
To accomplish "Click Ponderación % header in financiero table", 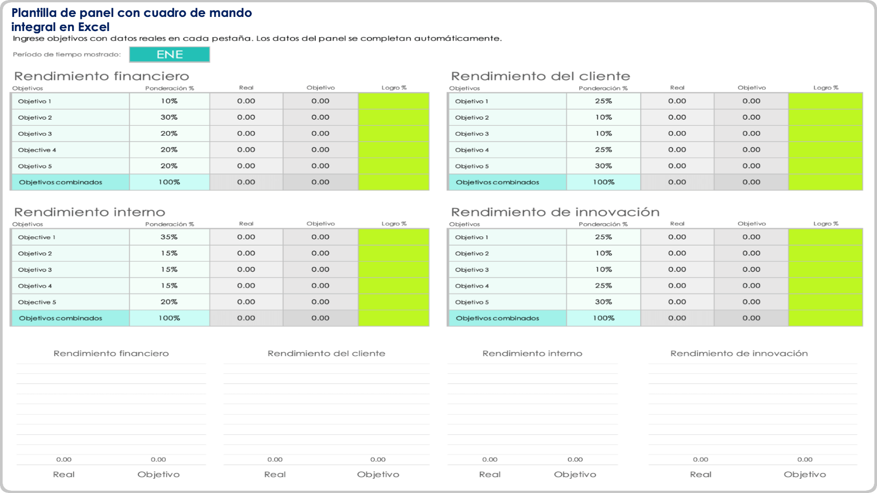I will coord(169,88).
